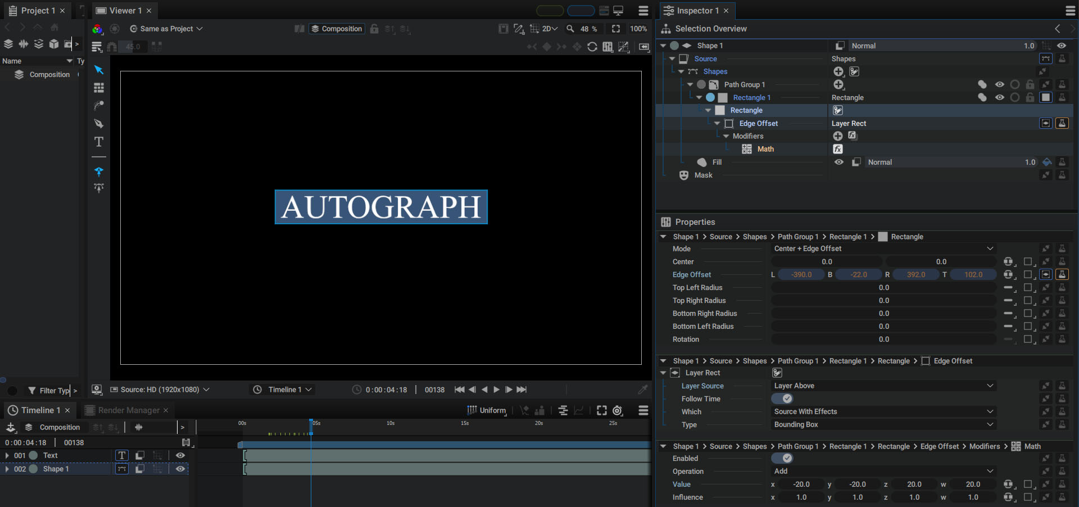Screen dimensions: 1079x507
Task: Hide layer 002 Shape 1 in timeline
Action: tap(180, 469)
